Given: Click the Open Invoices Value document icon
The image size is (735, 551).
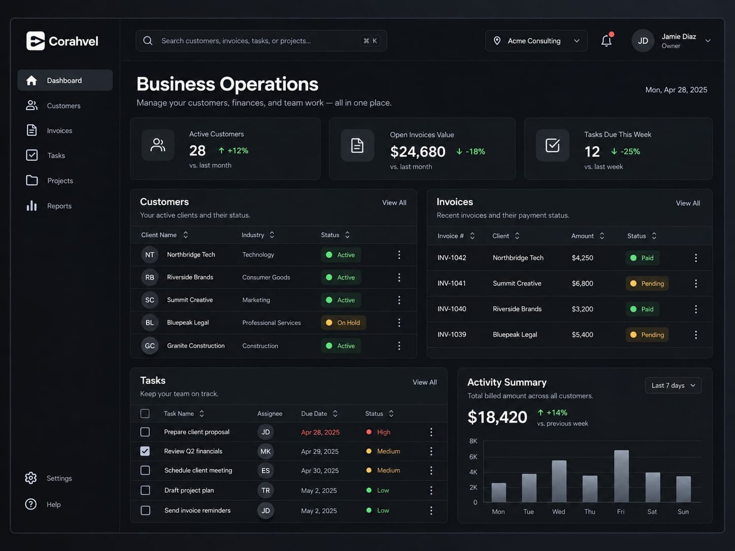Looking at the screenshot, I should pos(357,146).
